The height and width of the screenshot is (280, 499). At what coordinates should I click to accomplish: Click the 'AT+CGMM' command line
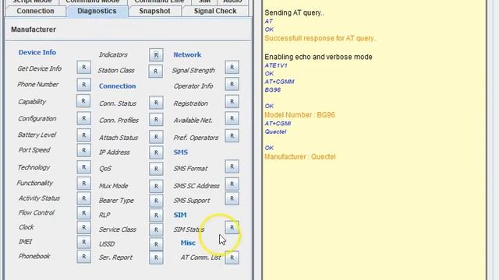pyautogui.click(x=279, y=82)
